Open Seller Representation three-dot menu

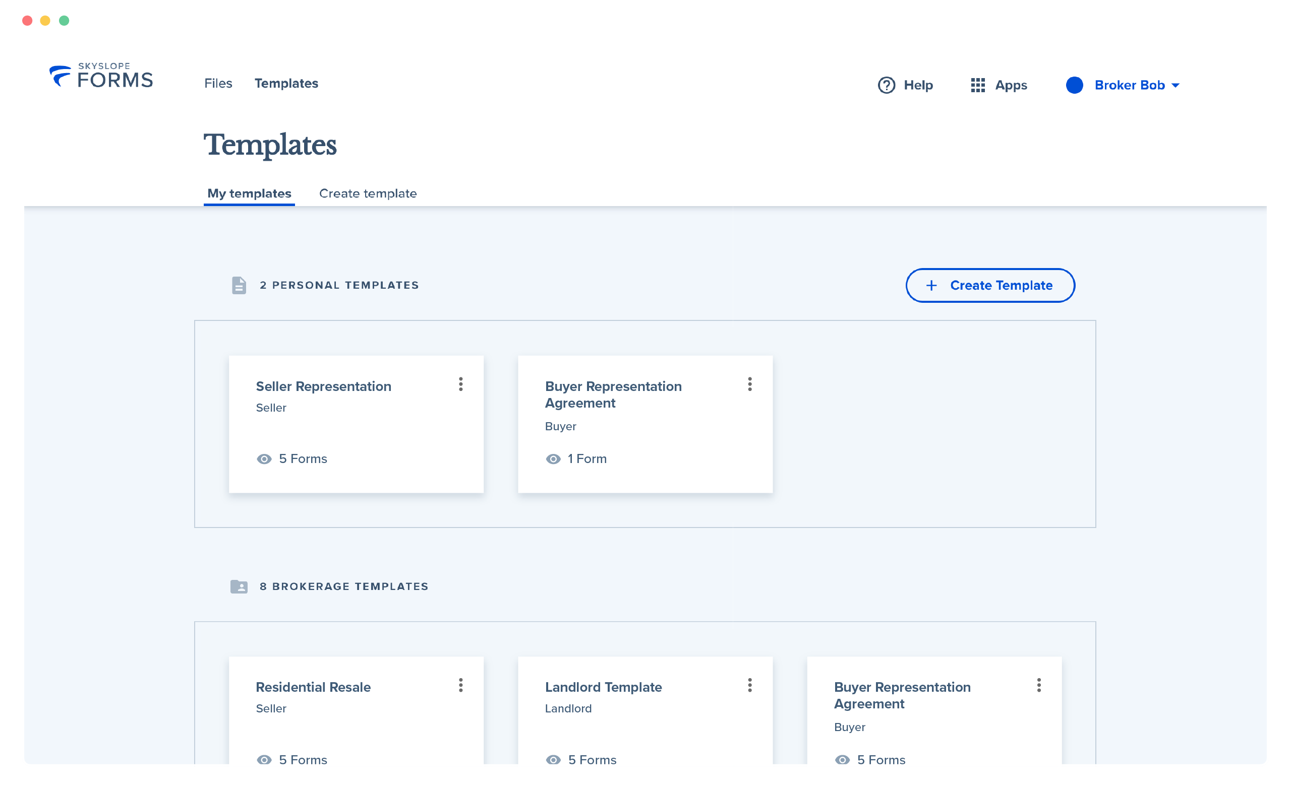[x=460, y=384]
